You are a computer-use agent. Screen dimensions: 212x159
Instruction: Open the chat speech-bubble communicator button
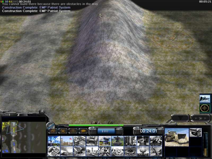(x=83, y=131)
